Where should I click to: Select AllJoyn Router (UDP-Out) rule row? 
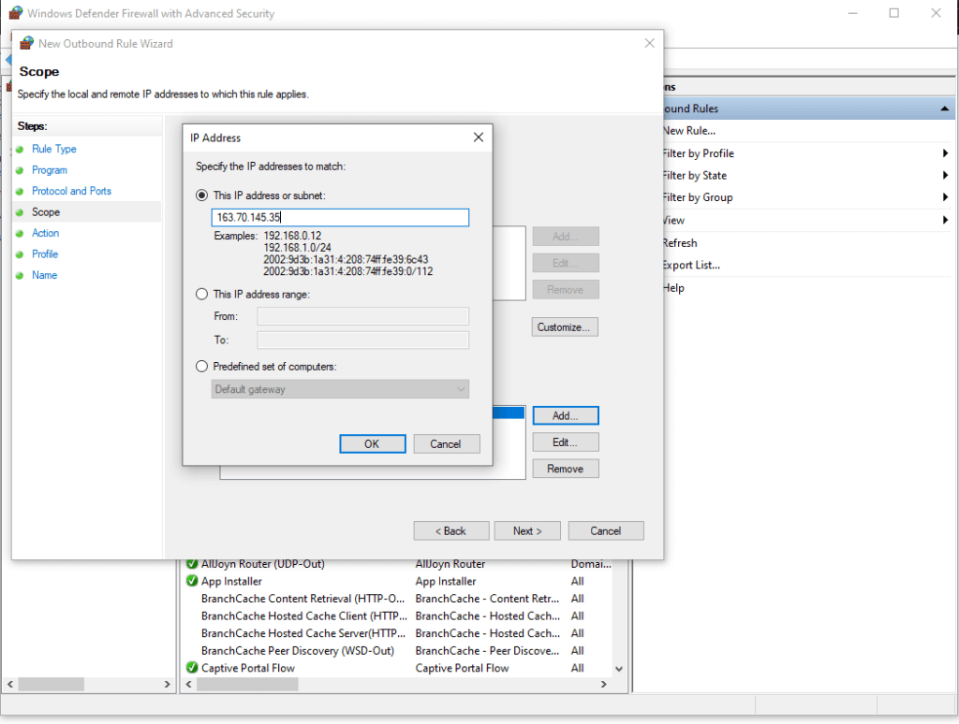point(397,564)
